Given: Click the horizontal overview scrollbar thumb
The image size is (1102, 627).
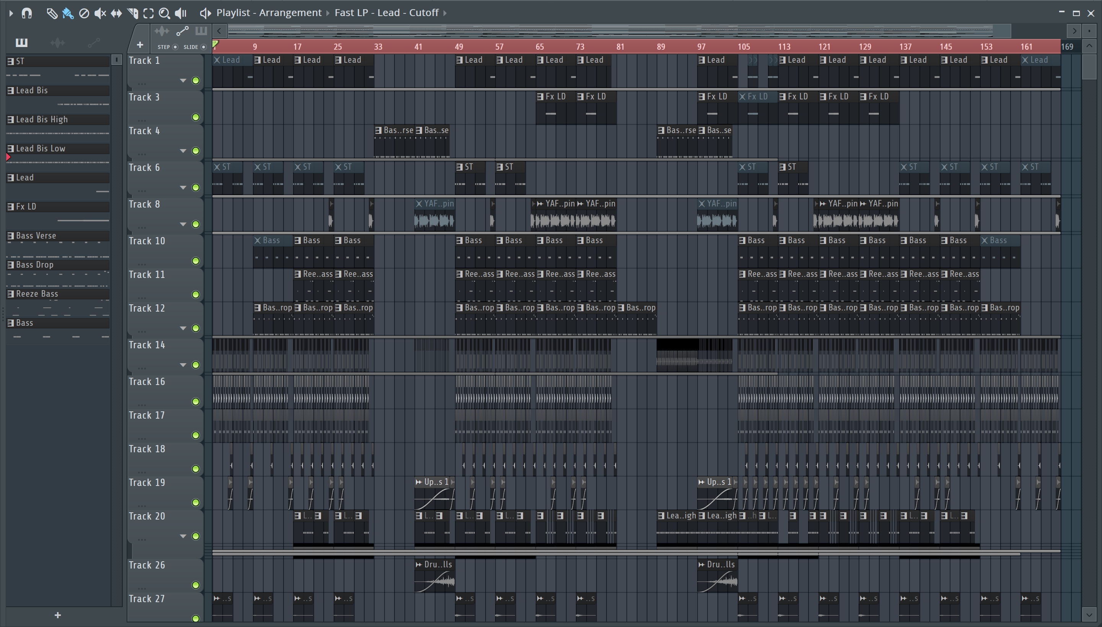Looking at the screenshot, I should coord(619,31).
